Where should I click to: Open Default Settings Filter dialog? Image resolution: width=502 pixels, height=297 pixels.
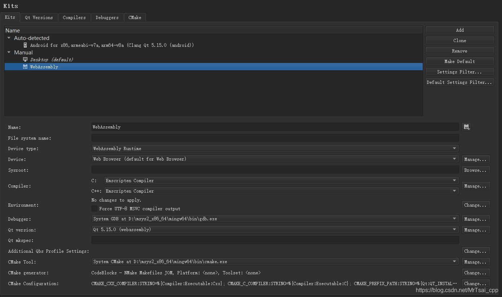[460, 82]
